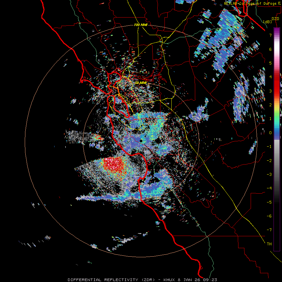Click the "2" value on the color scale

pos(270,105)
